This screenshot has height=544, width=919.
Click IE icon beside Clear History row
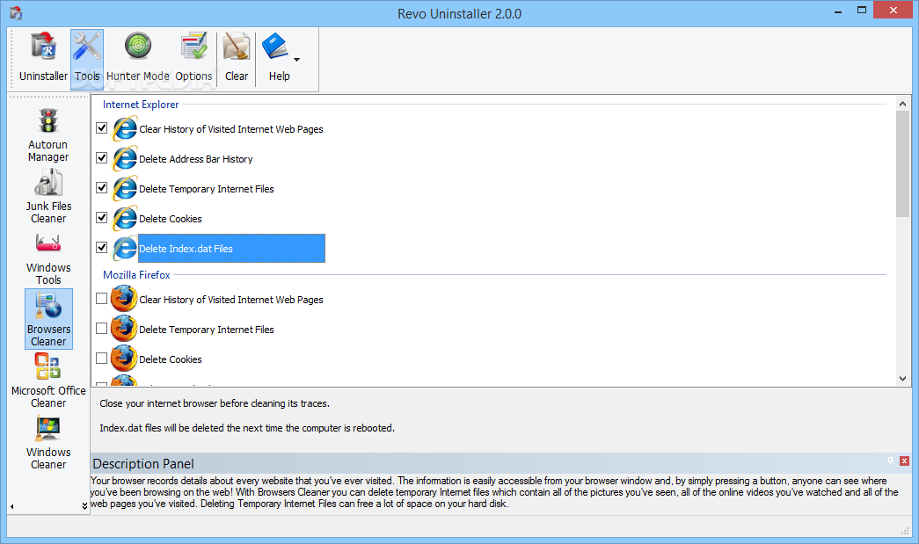point(125,129)
